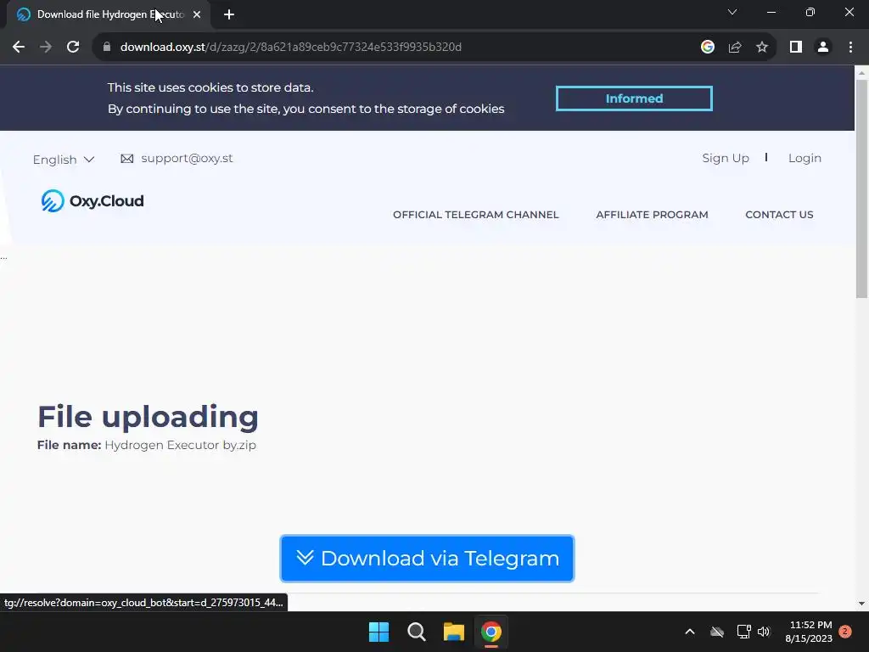
Task: Click the support@oxy.st email link
Action: pyautogui.click(x=187, y=159)
